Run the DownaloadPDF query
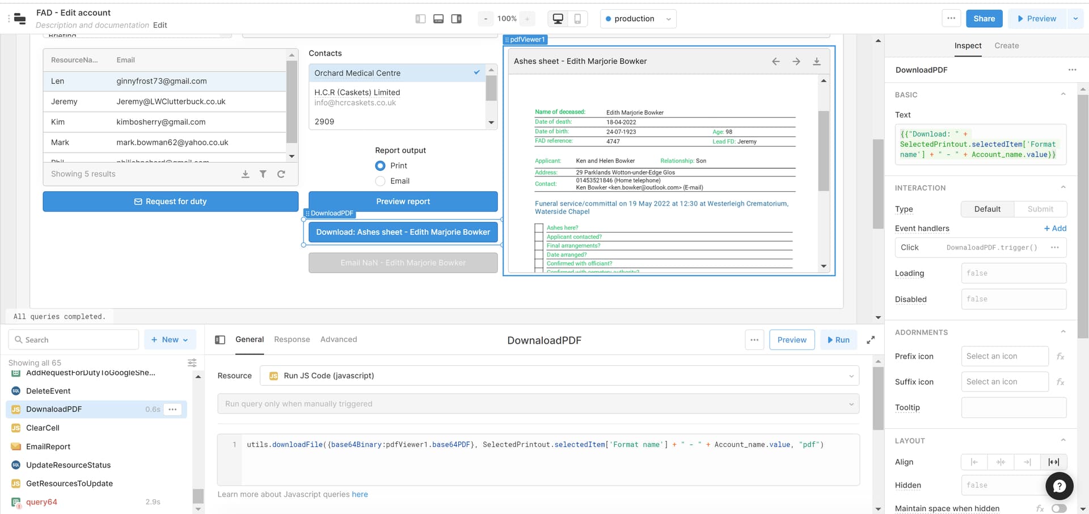Screen dimensions: 1089x514 838,340
